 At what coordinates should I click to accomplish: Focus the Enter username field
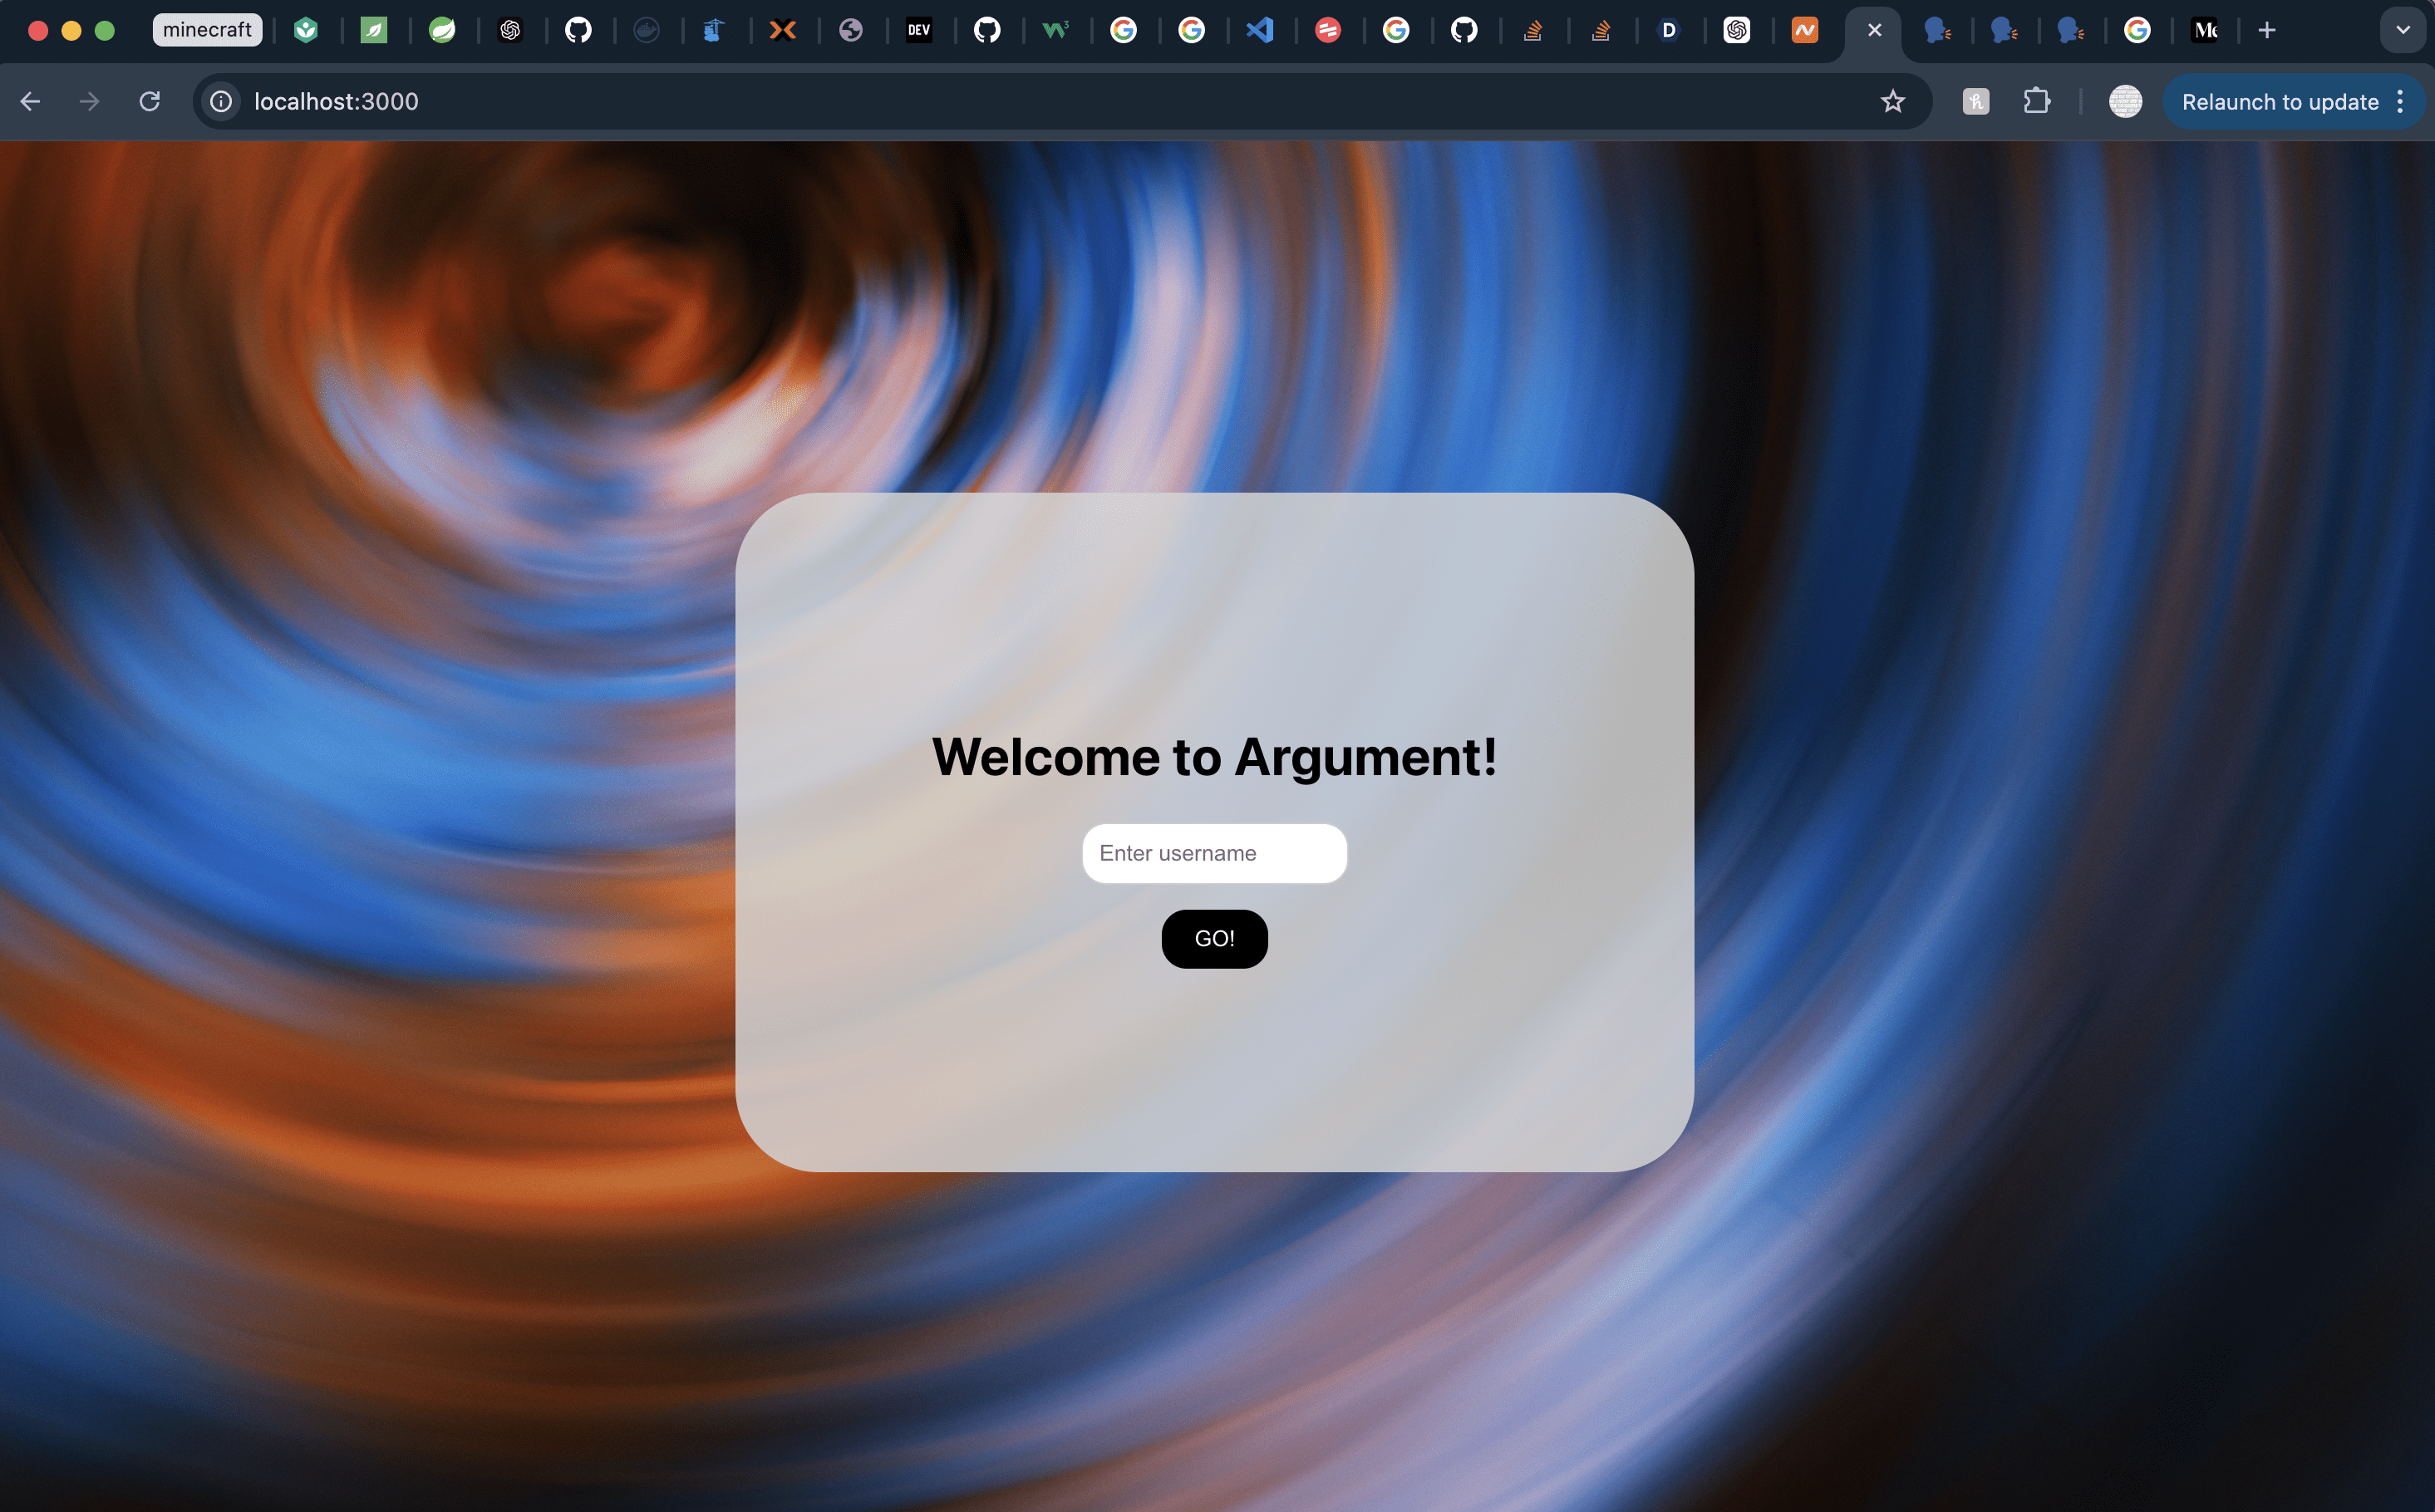point(1213,853)
